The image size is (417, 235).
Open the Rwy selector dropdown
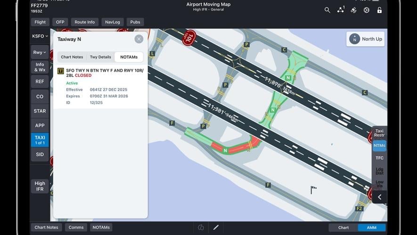coord(40,52)
